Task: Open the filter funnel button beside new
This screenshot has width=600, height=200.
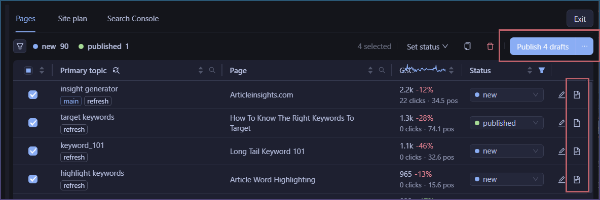Action: tap(20, 46)
